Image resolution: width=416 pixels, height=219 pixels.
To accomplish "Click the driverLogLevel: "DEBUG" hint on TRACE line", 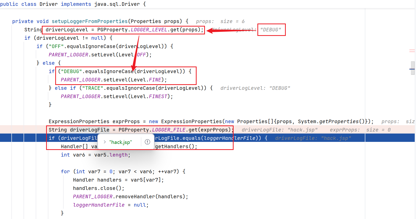I will pos(255,88).
